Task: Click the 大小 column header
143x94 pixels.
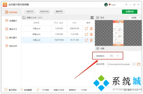Action: tap(74, 23)
